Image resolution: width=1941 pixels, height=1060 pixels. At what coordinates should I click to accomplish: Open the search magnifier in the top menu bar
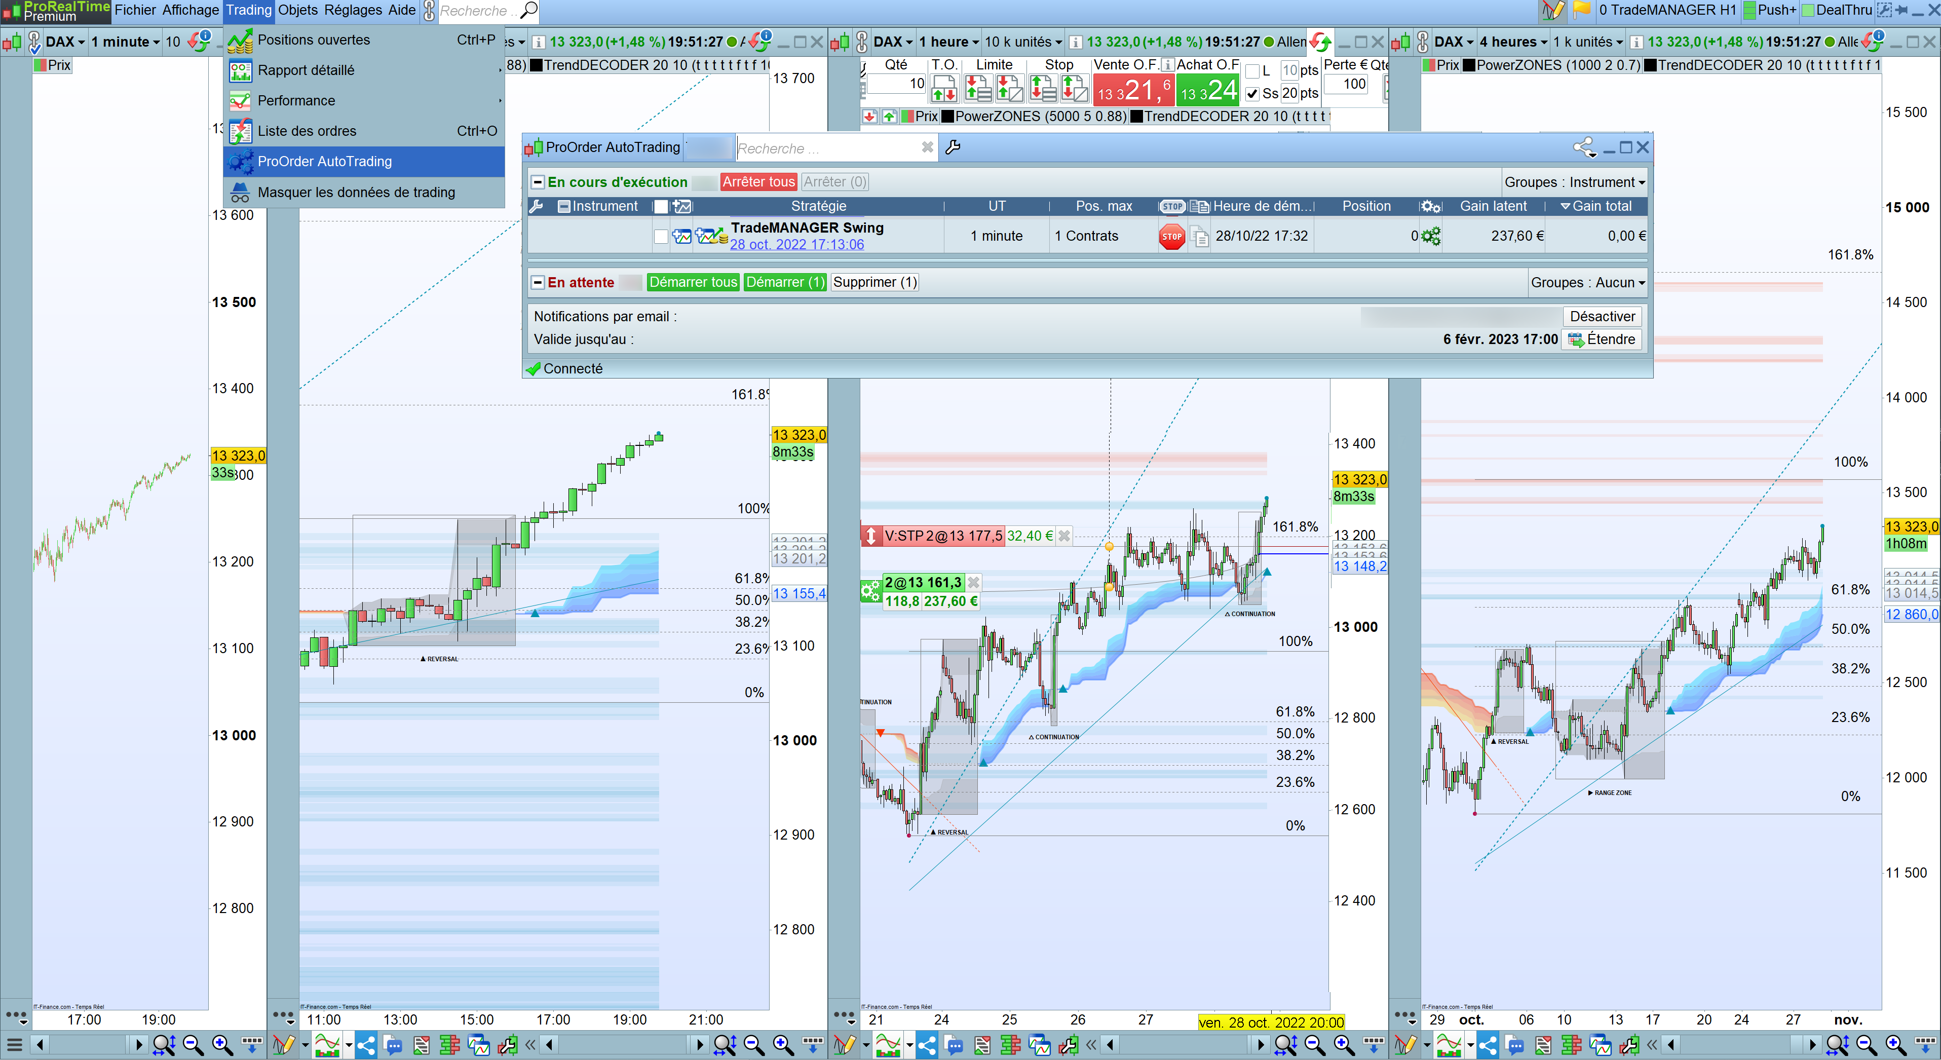(x=529, y=10)
